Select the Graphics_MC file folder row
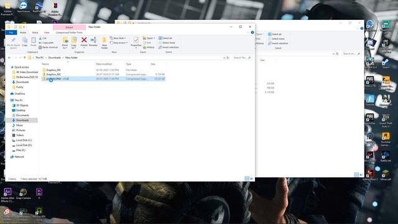This screenshot has width=398, height=224. (103, 70)
